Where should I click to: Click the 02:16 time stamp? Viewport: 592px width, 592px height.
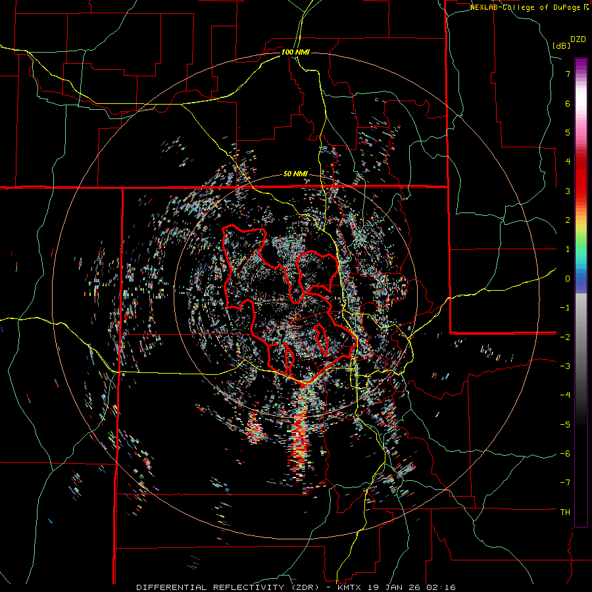(x=441, y=587)
